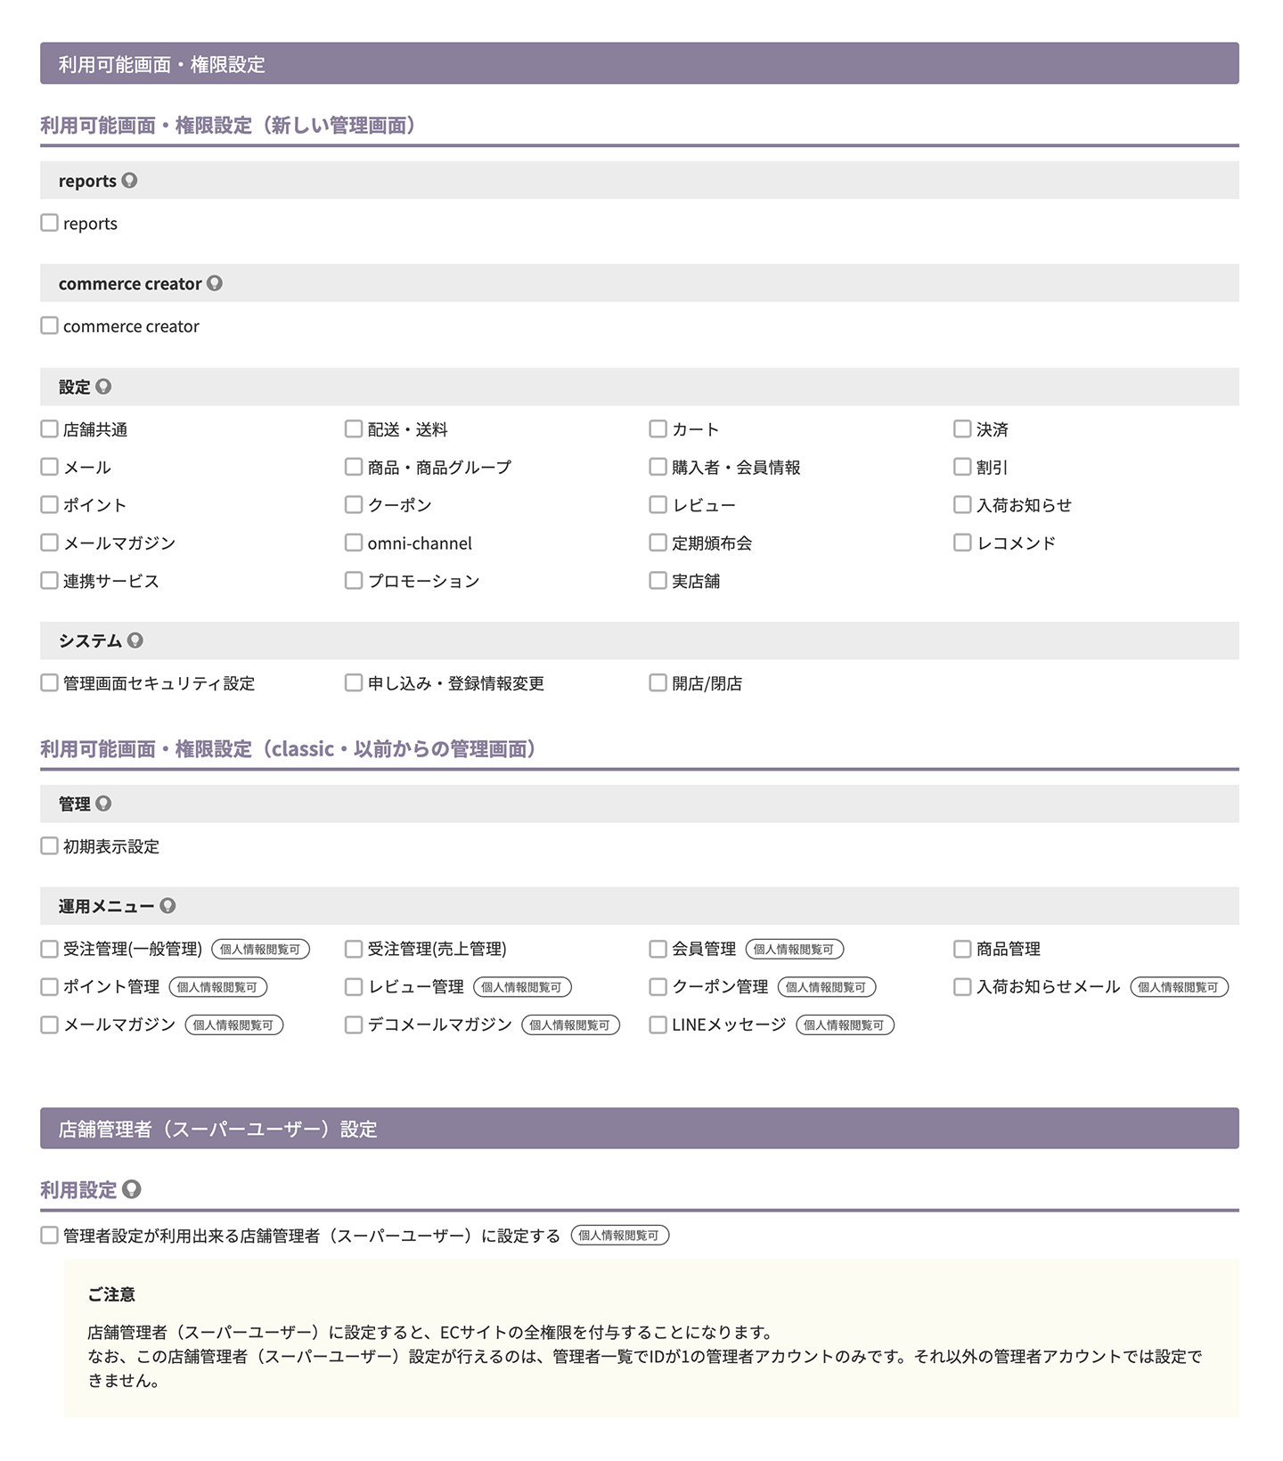Click 店舗管理者（スーパーユーザー）設定 header bar

[x=640, y=1129]
